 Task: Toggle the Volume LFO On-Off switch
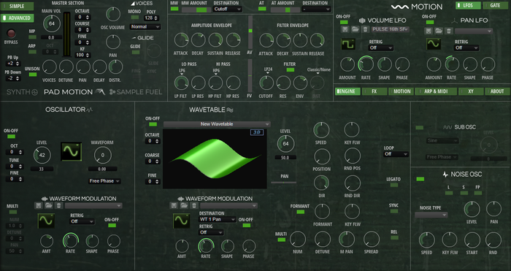[344, 22]
